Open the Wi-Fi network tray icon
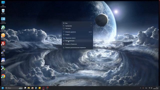This screenshot has height=90, width=160. tap(149, 88)
